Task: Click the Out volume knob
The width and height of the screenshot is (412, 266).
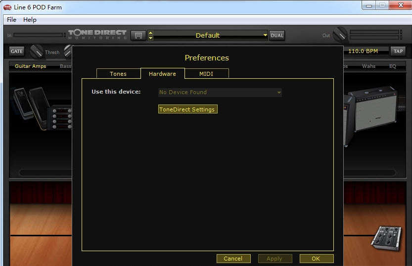Action: pos(340,35)
